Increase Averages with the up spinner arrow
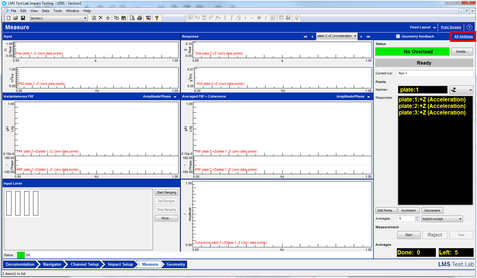 click(417, 217)
